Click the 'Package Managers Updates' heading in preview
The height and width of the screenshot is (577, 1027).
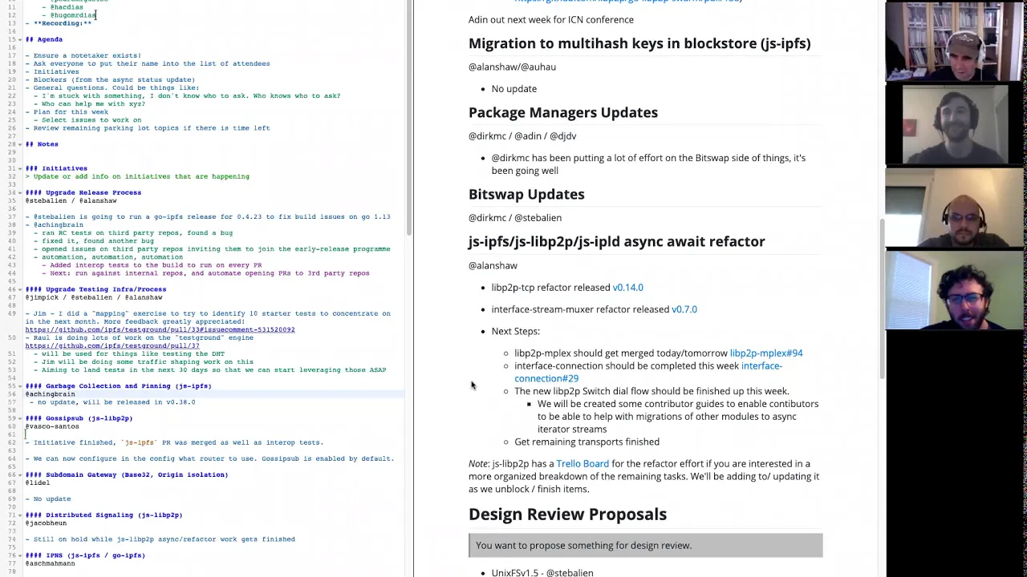[563, 112]
